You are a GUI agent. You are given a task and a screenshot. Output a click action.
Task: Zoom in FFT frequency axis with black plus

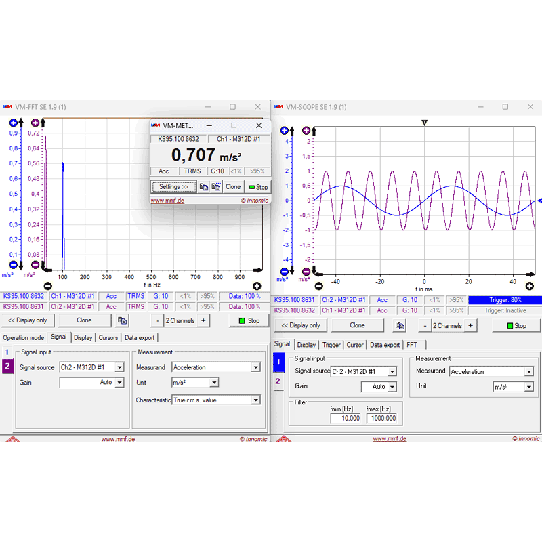point(257,286)
